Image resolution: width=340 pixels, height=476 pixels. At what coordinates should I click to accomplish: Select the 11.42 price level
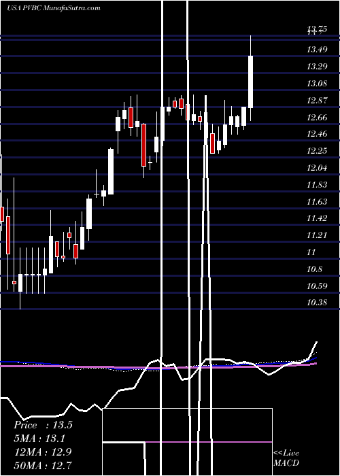coord(318,218)
